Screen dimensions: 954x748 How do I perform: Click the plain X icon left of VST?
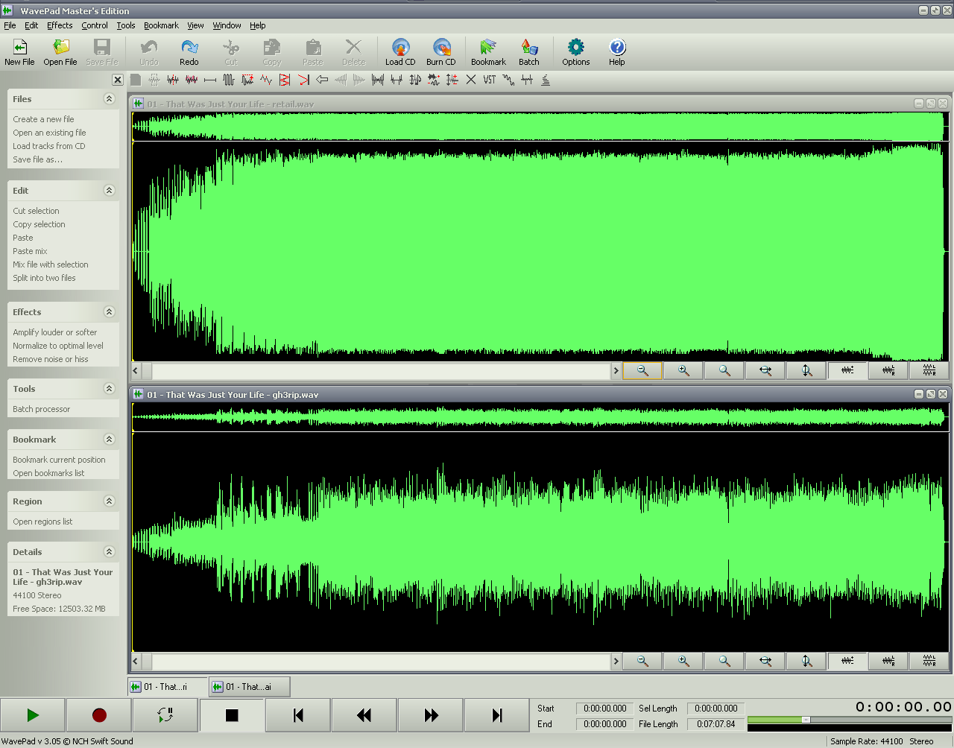471,80
